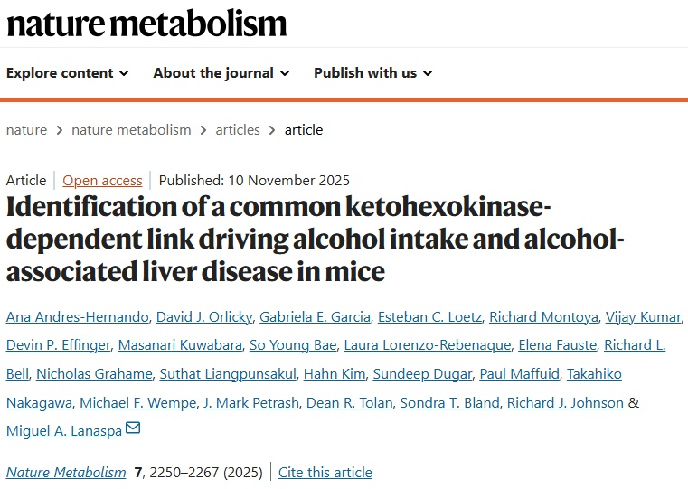
Task: Go to the nature breadcrumb link
Action: coord(26,129)
